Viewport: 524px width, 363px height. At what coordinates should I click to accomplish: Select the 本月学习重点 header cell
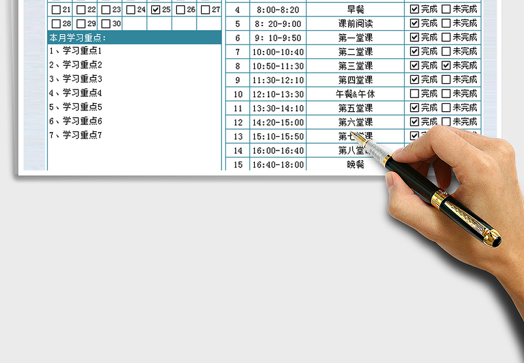click(134, 37)
